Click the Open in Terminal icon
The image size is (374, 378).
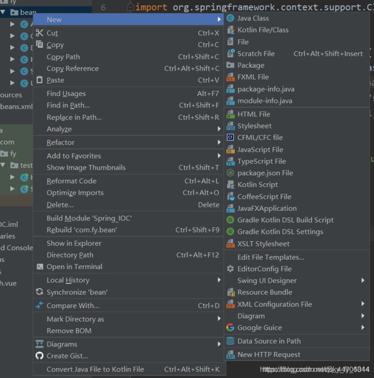click(x=40, y=267)
